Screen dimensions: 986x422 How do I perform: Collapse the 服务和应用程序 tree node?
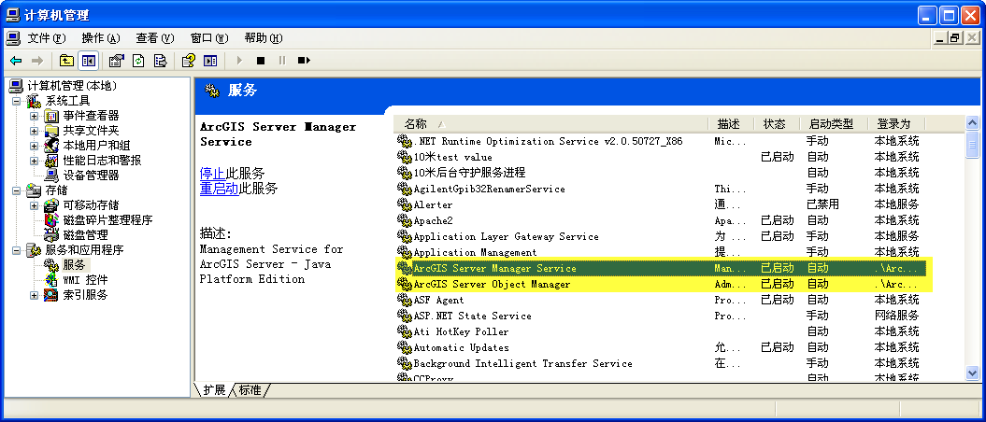tap(16, 250)
